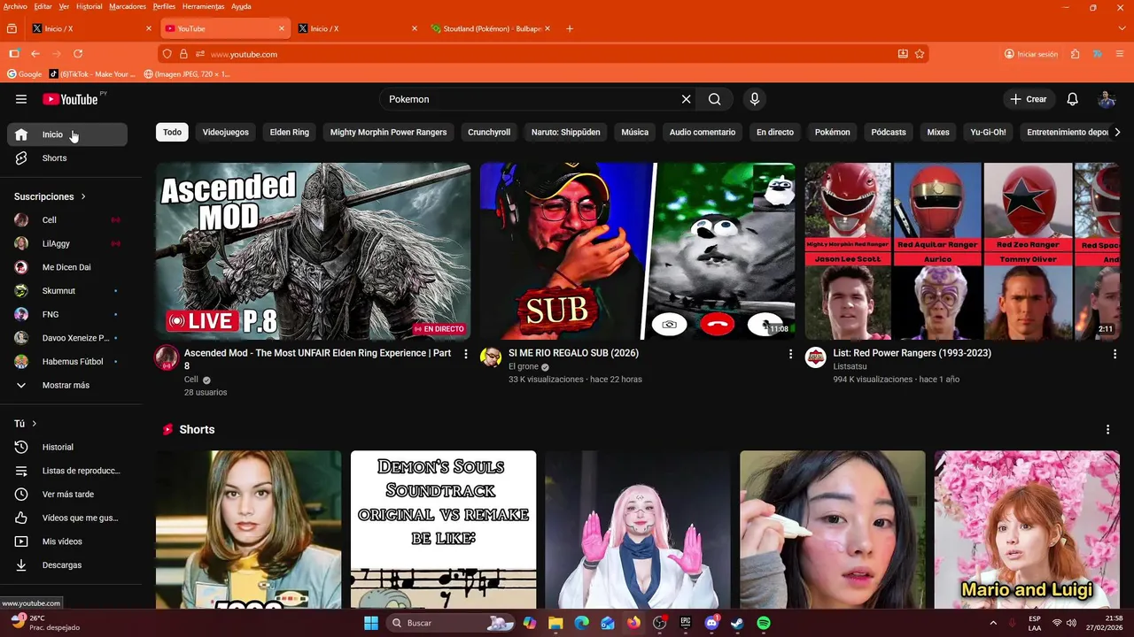The height and width of the screenshot is (637, 1134).
Task: Open Spotify from the taskbar
Action: point(764,623)
